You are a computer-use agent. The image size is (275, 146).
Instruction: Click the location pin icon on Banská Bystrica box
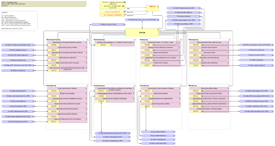(86, 42)
